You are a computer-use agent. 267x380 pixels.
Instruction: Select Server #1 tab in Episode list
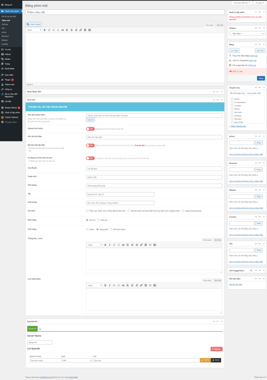(32, 329)
